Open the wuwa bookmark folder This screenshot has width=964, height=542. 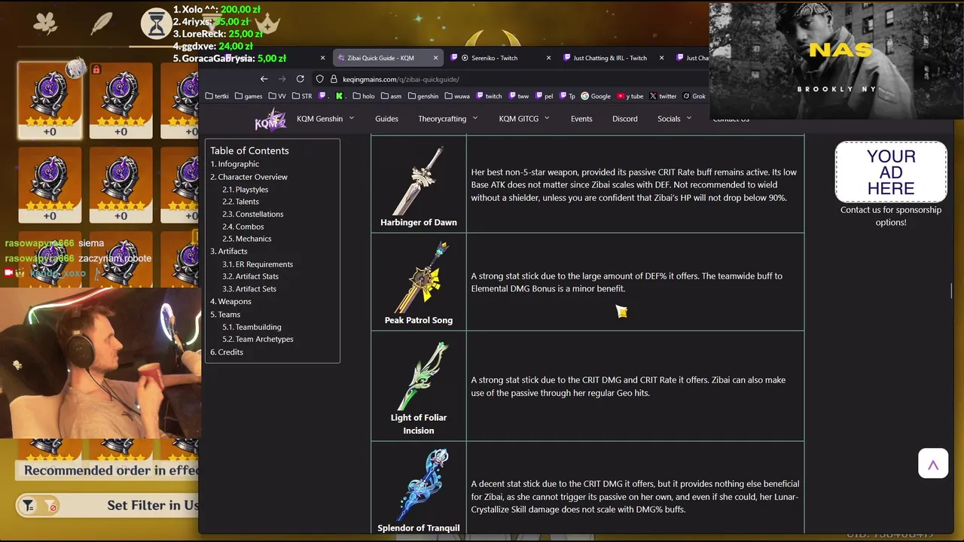click(457, 96)
